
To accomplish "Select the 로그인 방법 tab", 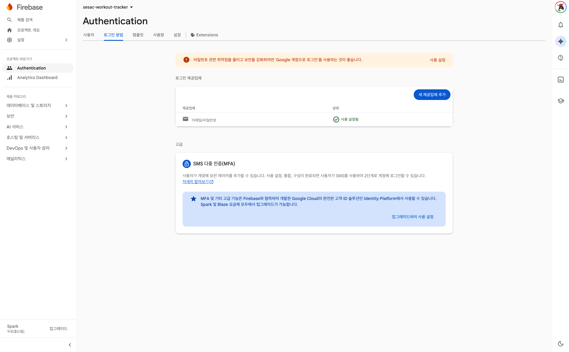I will click(x=113, y=35).
